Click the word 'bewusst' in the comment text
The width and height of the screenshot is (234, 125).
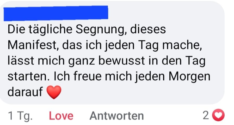click(122, 61)
